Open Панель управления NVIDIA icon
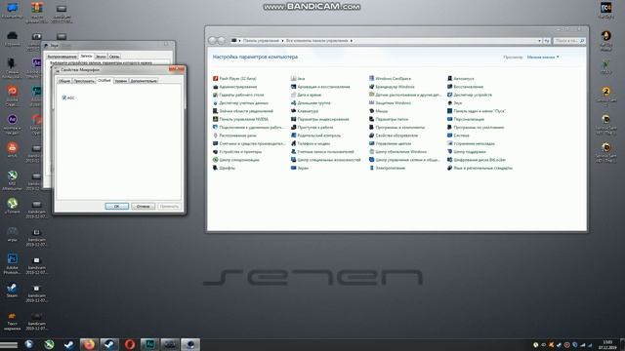The height and width of the screenshot is (351, 625). point(215,119)
